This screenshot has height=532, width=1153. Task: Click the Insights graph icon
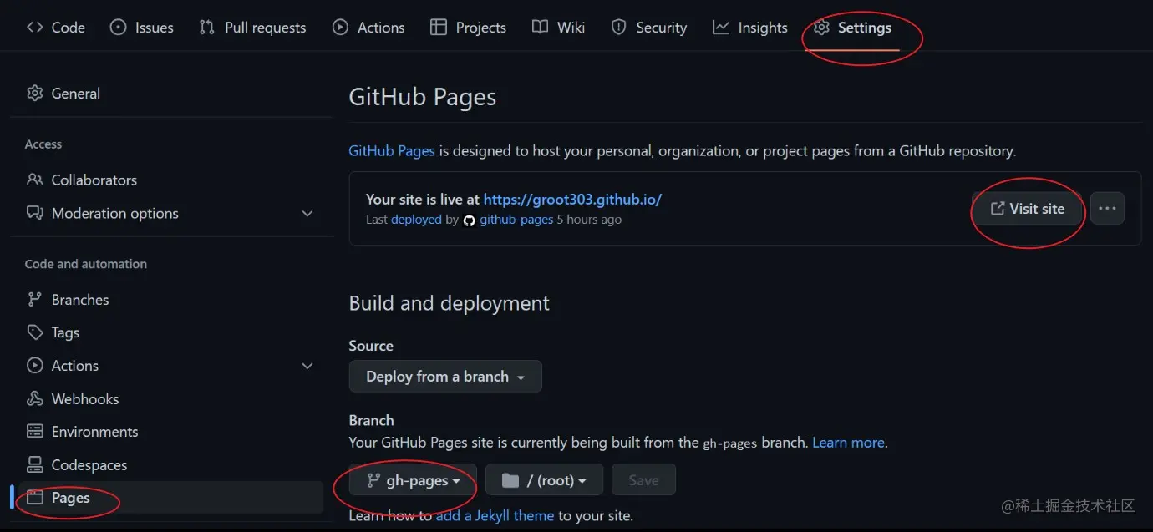721,28
